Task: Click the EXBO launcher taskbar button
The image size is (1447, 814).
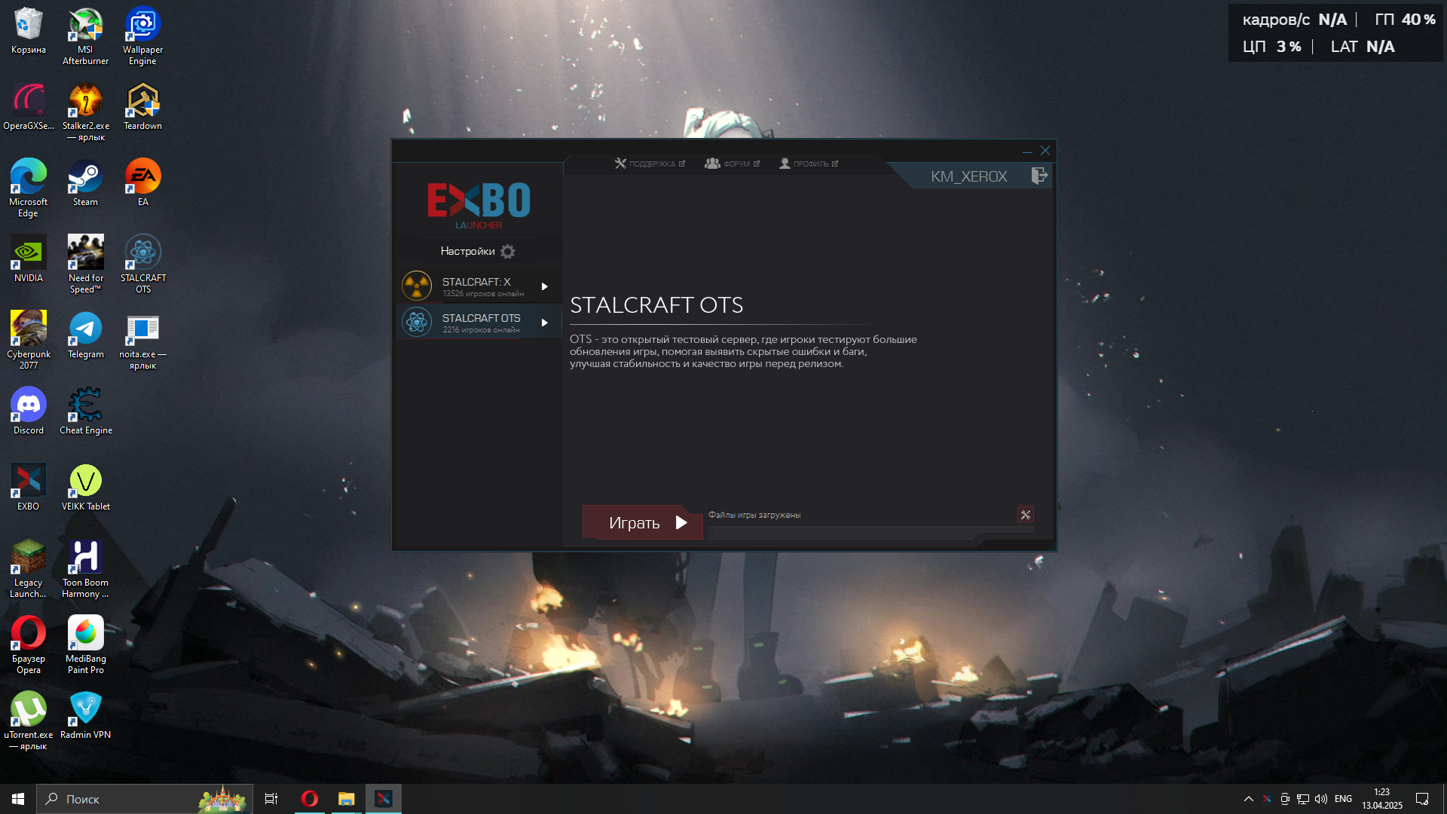Action: (x=384, y=799)
